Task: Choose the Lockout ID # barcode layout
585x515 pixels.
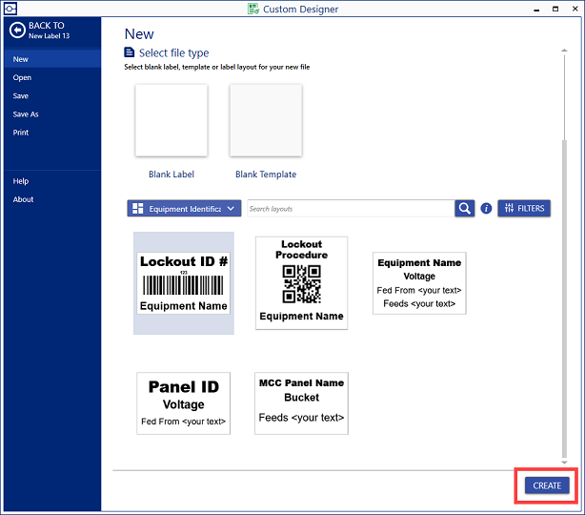Action: coord(184,282)
